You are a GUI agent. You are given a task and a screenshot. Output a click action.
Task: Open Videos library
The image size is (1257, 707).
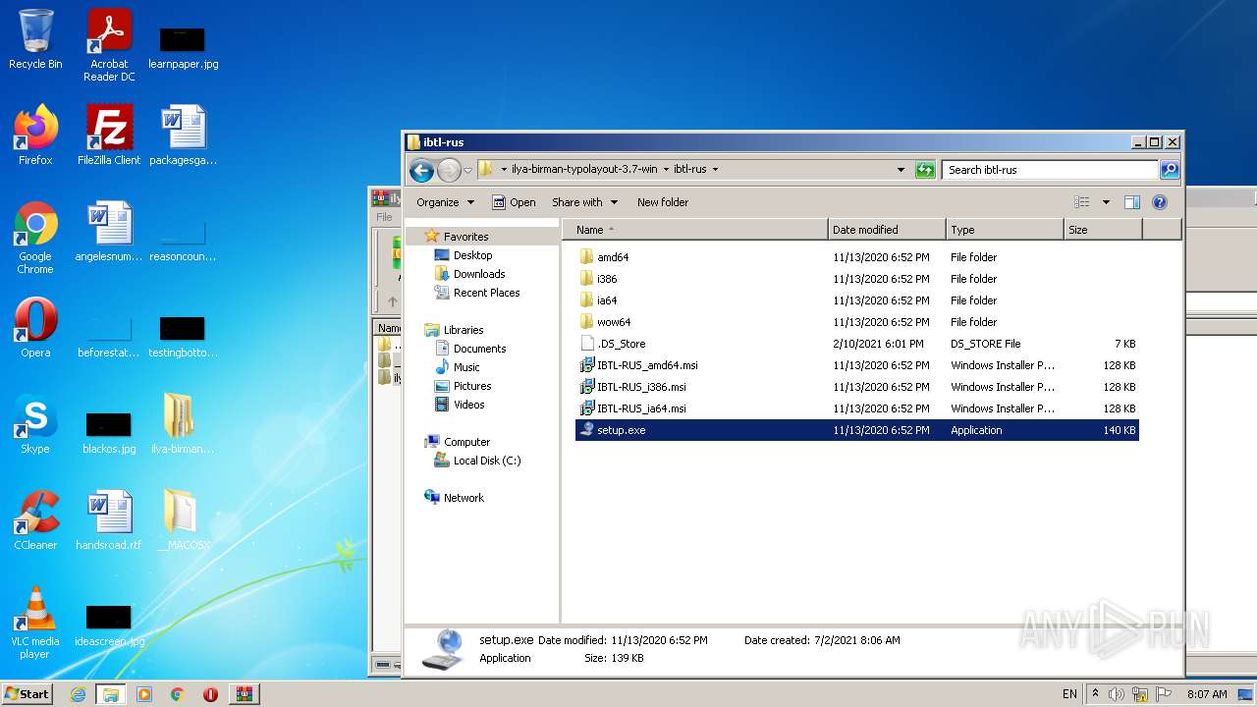point(468,405)
